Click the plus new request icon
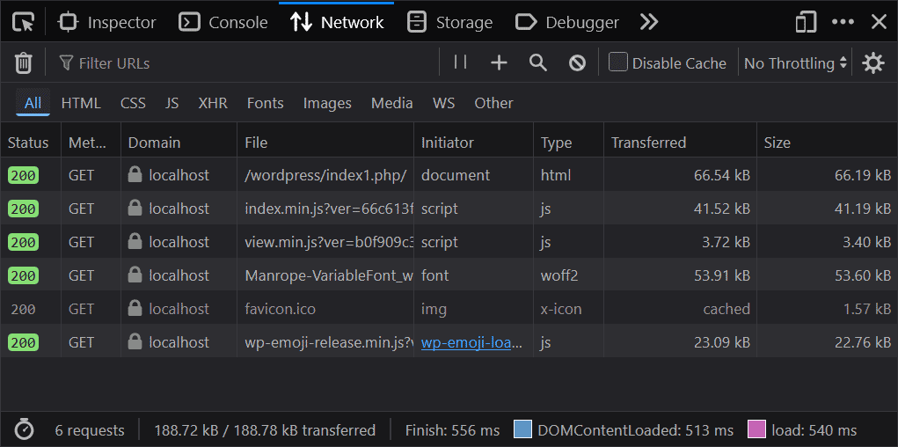This screenshot has width=898, height=447. 500,62
